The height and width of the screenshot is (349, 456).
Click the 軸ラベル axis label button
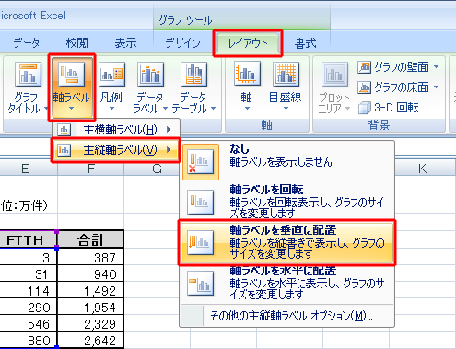coord(71,87)
